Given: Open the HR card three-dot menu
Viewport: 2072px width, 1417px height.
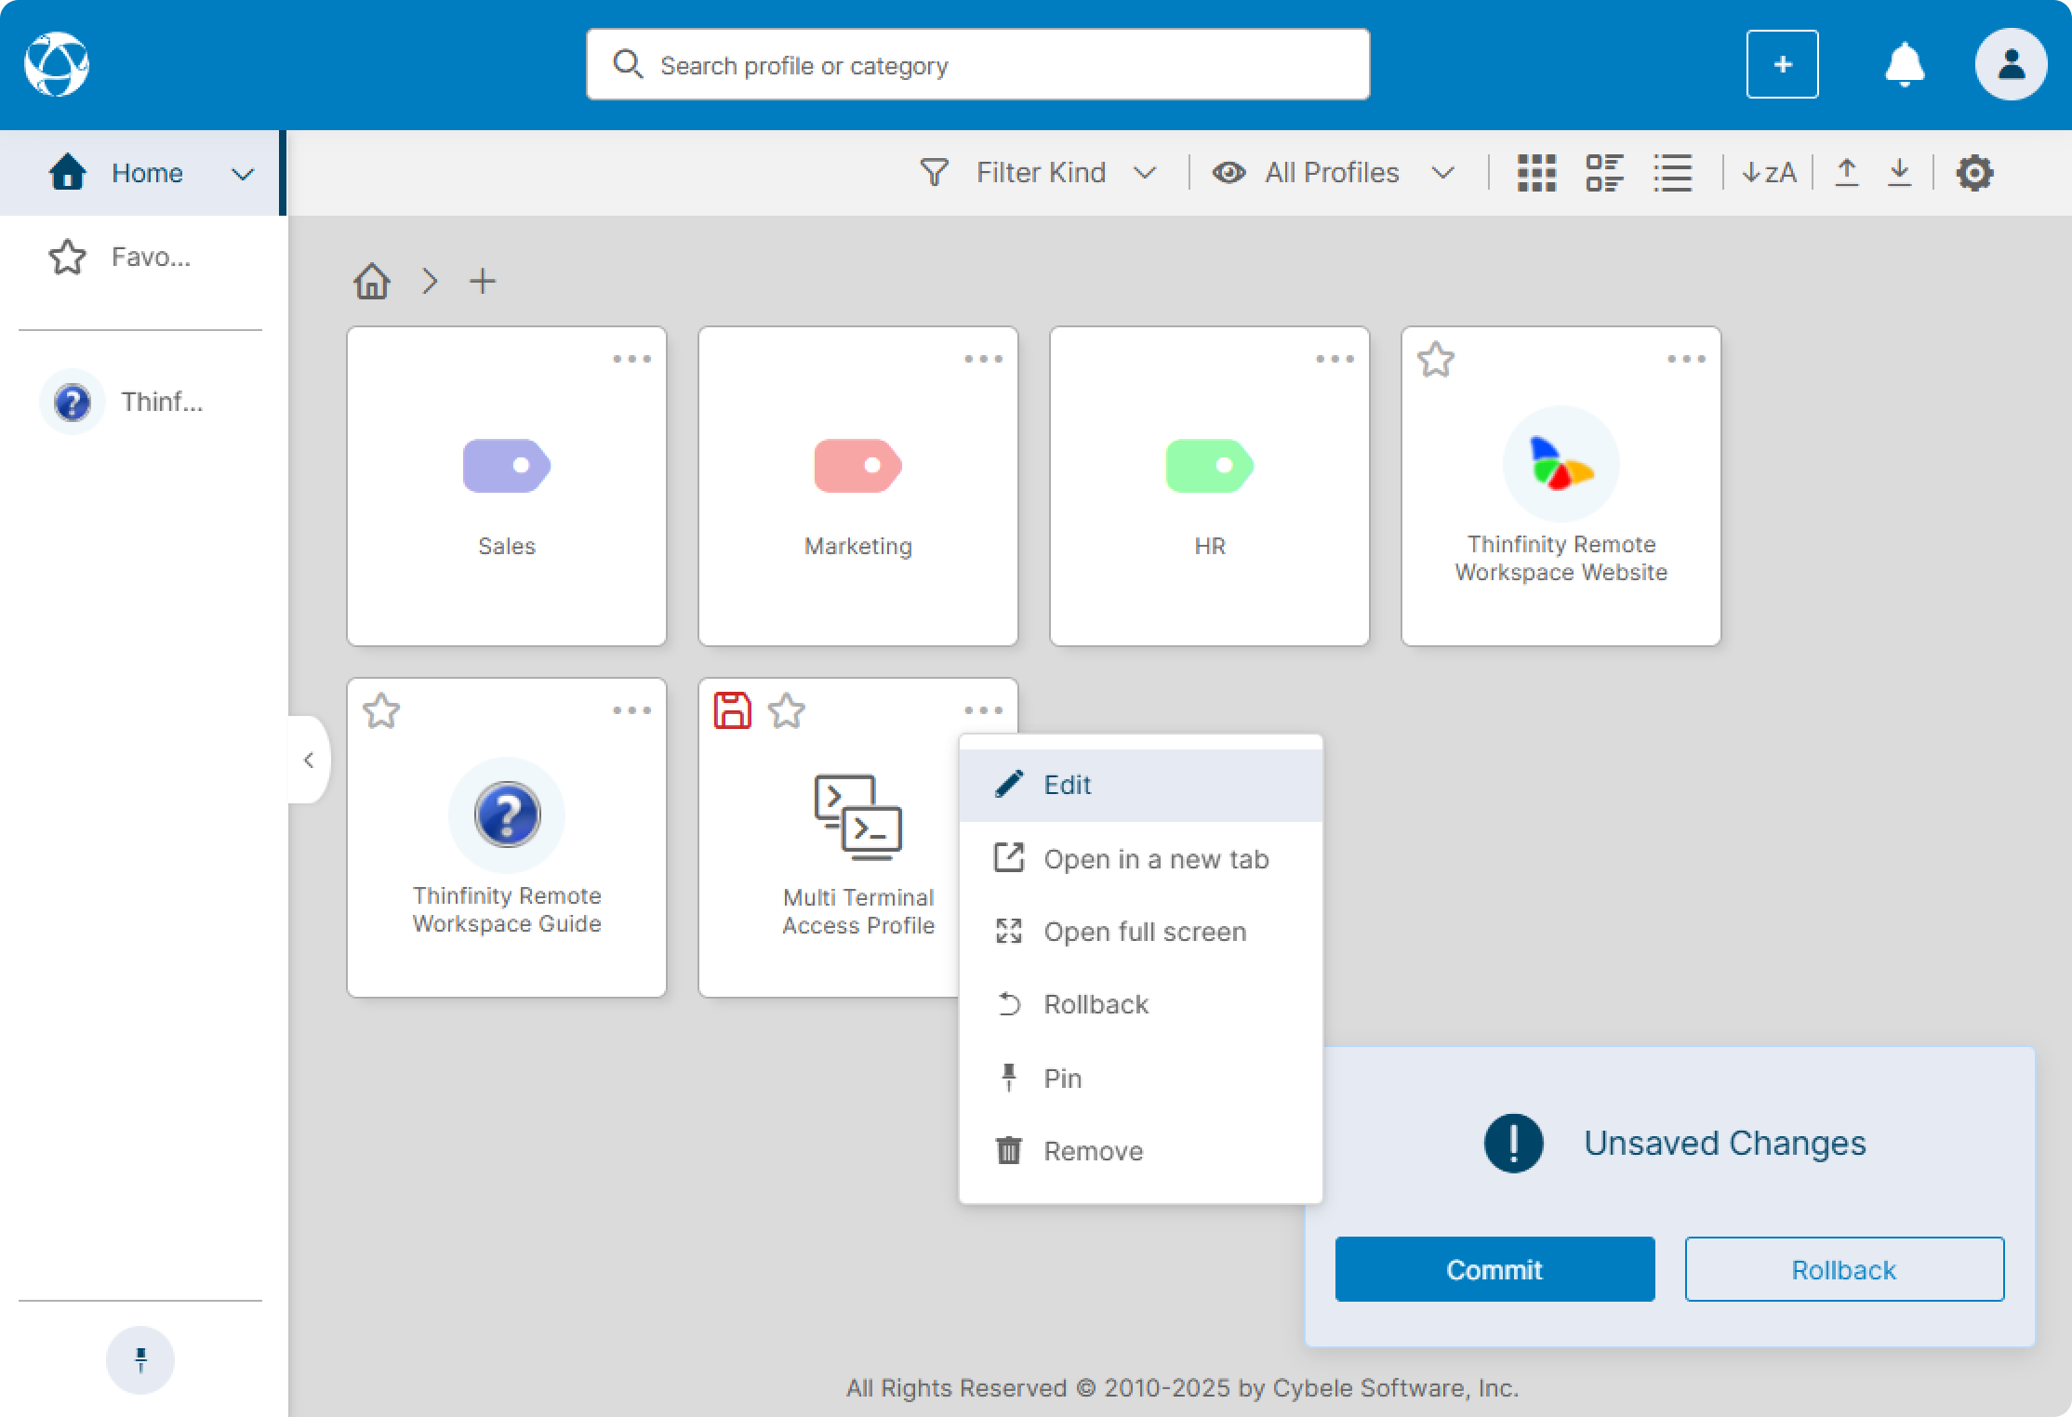Looking at the screenshot, I should (1335, 359).
